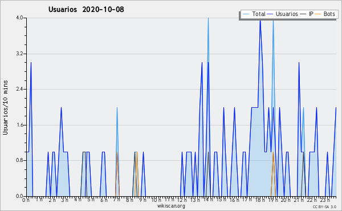Image resolution: width=342 pixels, height=211 pixels.
Task: Select the 'IP' legend entry
Action: pos(311,14)
